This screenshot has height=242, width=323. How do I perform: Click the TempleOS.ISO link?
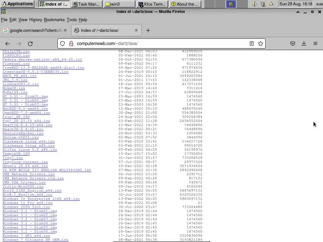pyautogui.click(x=16, y=154)
